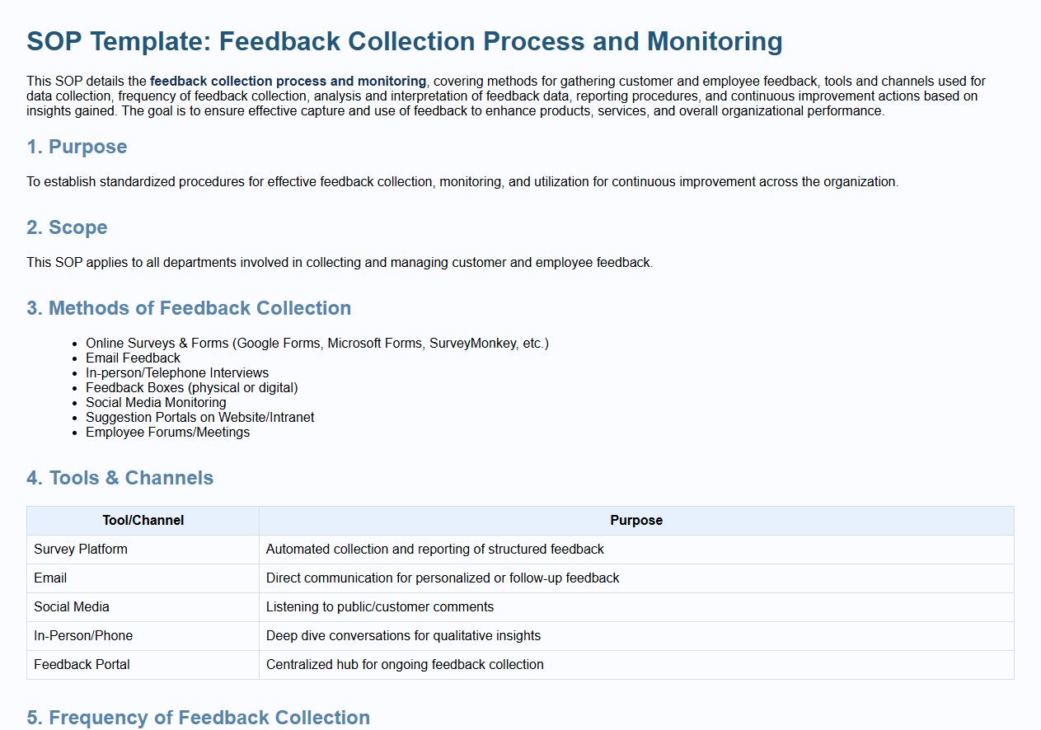Select the 'Email Feedback' bullet item
1041x730 pixels.
[133, 358]
